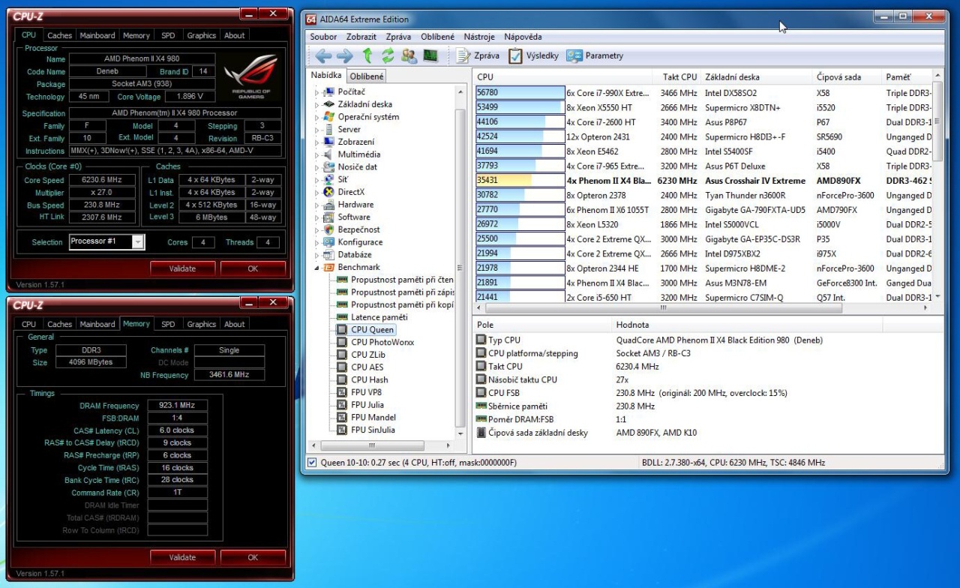The image size is (960, 588).
Task: Open the Processor #1 selection dropdown
Action: click(x=137, y=241)
